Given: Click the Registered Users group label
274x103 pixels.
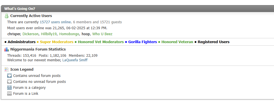Looking at the screenshot, I should click(214, 42).
